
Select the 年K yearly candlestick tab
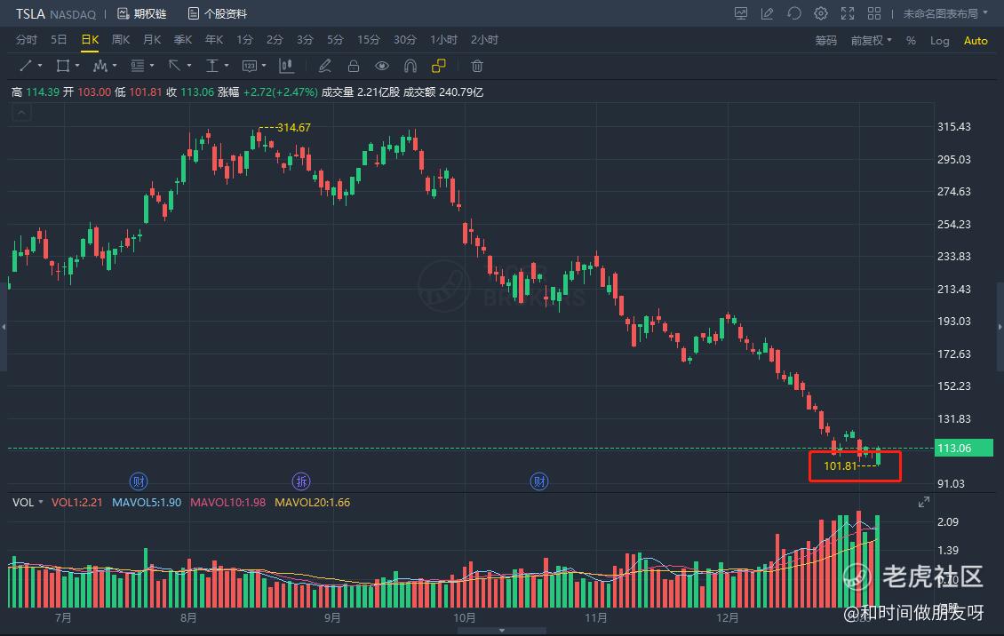coord(214,40)
